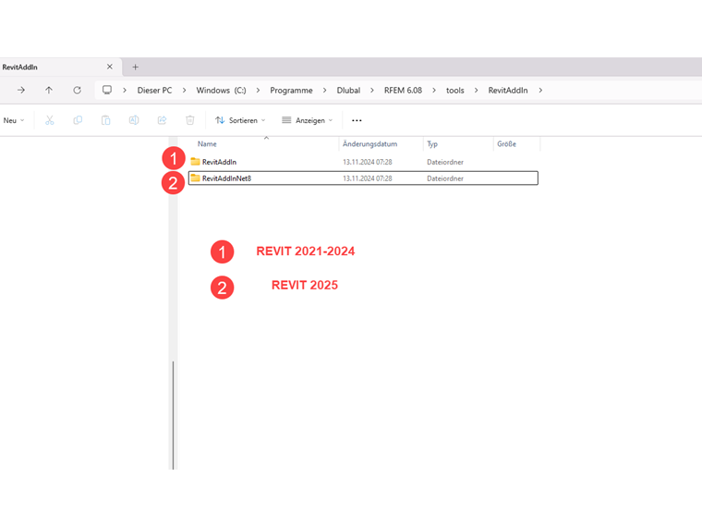Viewport: 702px width, 527px height.
Task: Go up one folder level
Action: tap(49, 90)
